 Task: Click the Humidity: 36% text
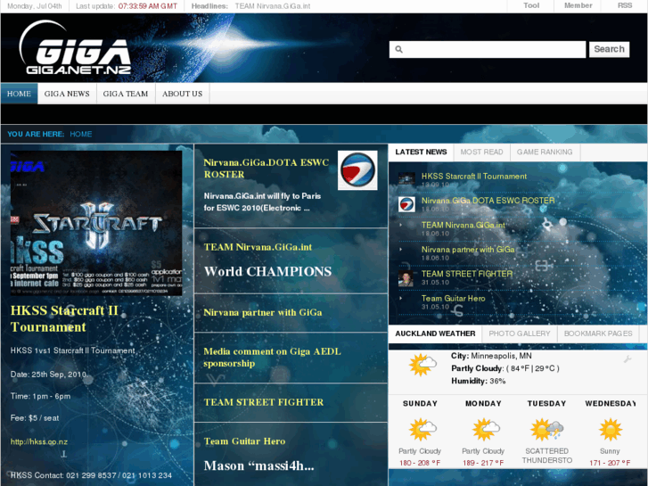click(x=478, y=381)
